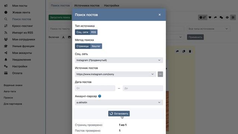Open Все типы источников dropdown
Image resolution: width=238 pixels, height=134 pixels.
click(209, 29)
